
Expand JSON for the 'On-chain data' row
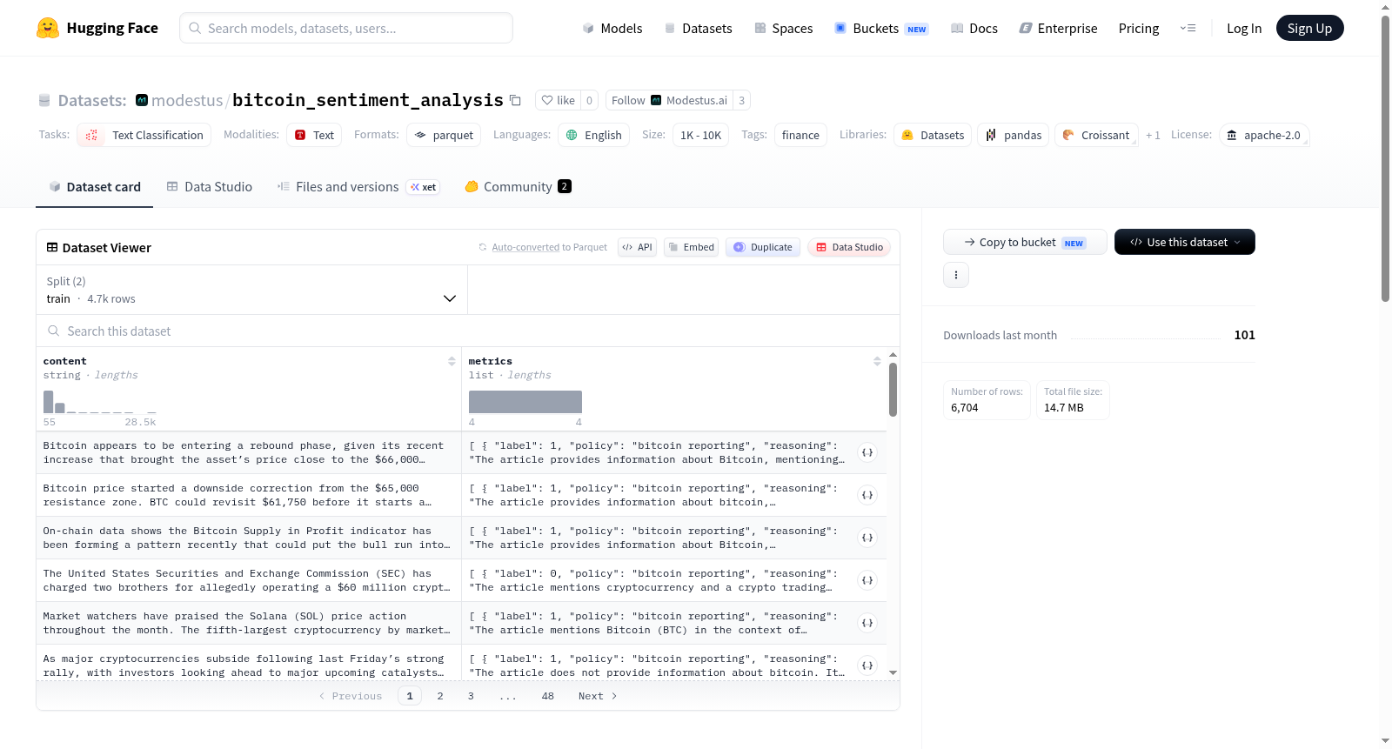[x=867, y=538]
